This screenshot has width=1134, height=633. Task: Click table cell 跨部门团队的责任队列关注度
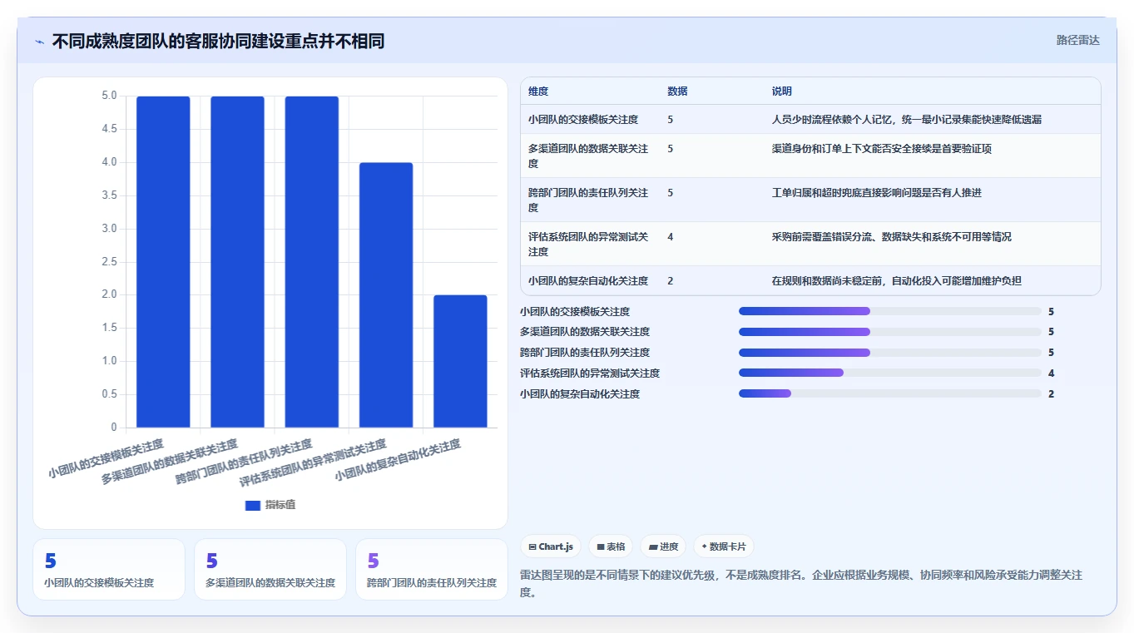coord(588,200)
